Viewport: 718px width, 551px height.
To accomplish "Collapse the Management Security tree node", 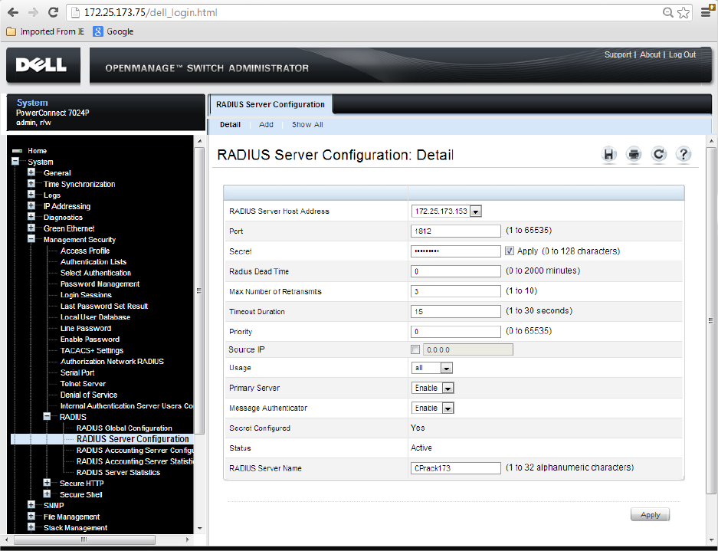I will point(31,239).
